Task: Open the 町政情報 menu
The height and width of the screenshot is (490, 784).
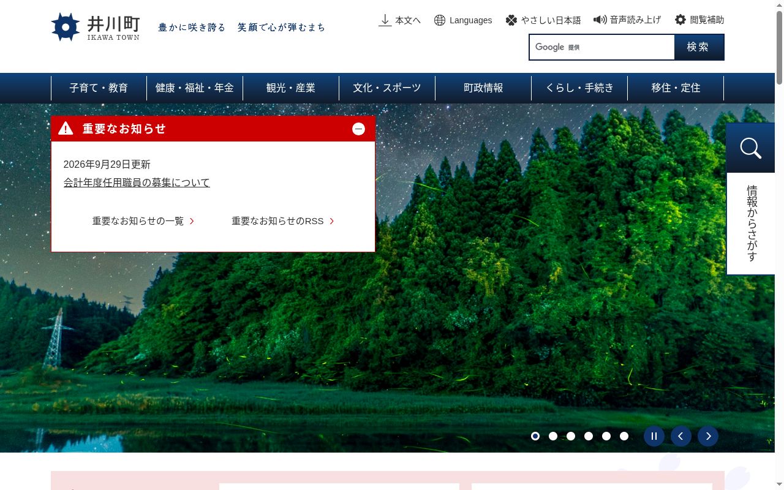Action: tap(483, 88)
